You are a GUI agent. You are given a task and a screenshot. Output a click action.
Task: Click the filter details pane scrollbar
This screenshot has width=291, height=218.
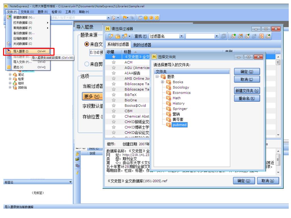click(278, 161)
